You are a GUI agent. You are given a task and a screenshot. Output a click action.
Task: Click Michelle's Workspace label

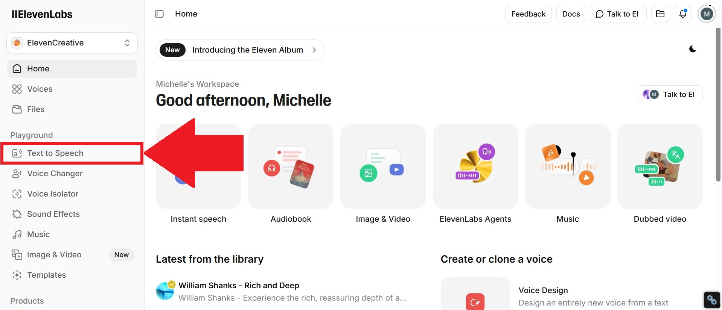click(x=197, y=84)
